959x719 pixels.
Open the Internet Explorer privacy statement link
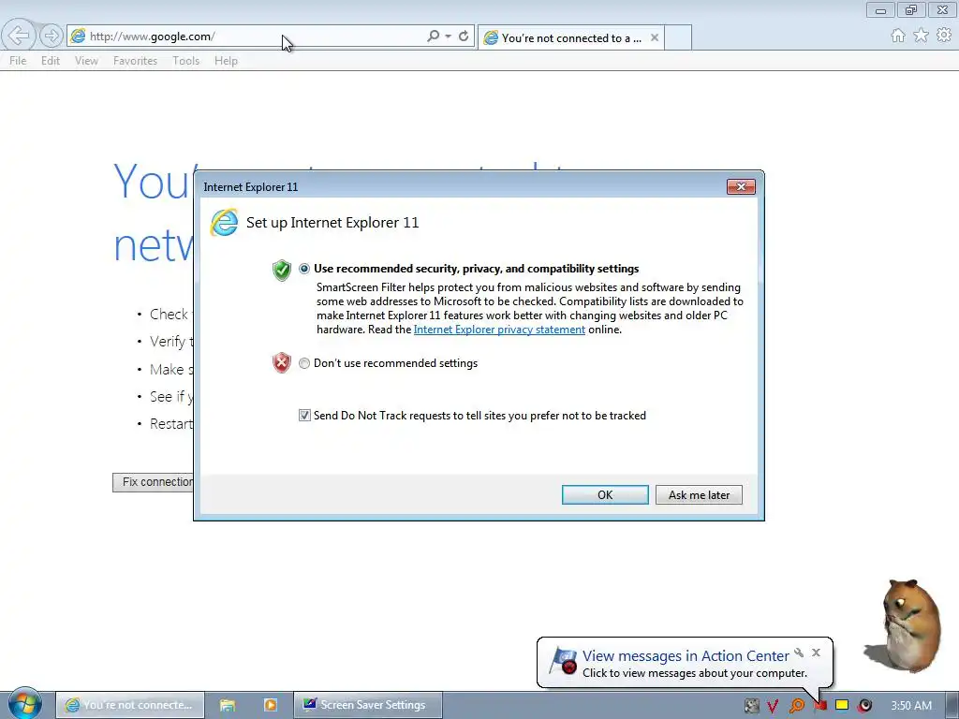(499, 330)
